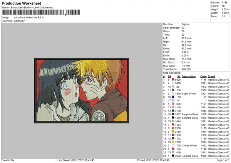The width and height of the screenshot is (231, 163).
Task: Click the light blue swatch in stop row 7
Action: [173, 100]
